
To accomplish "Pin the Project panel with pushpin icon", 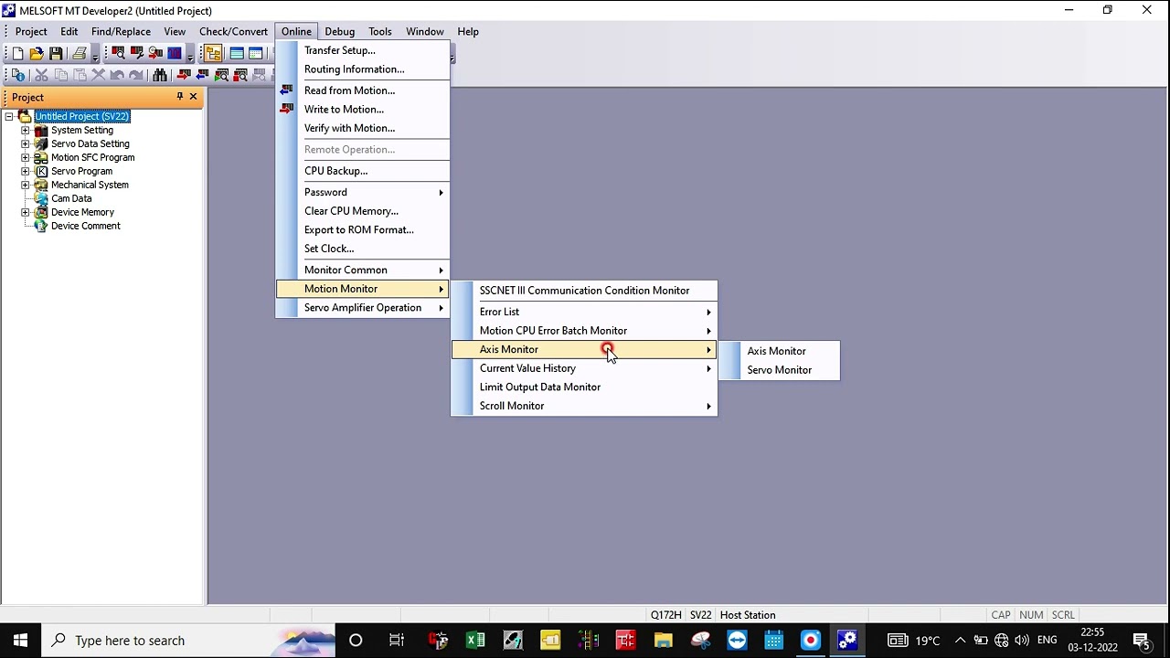I will pos(179,96).
